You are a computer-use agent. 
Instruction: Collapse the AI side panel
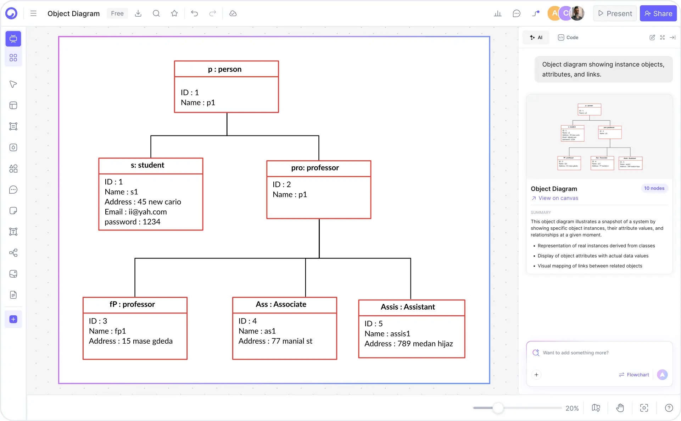(x=673, y=37)
